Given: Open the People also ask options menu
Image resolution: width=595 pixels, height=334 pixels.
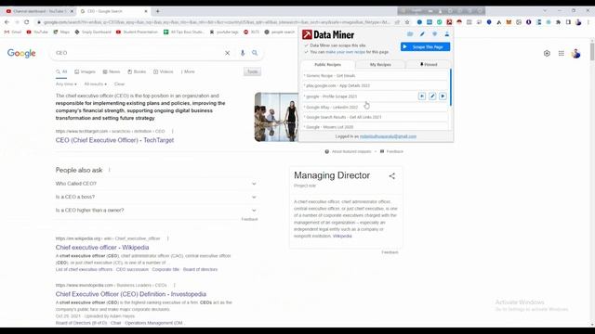Looking at the screenshot, I should [x=110, y=170].
